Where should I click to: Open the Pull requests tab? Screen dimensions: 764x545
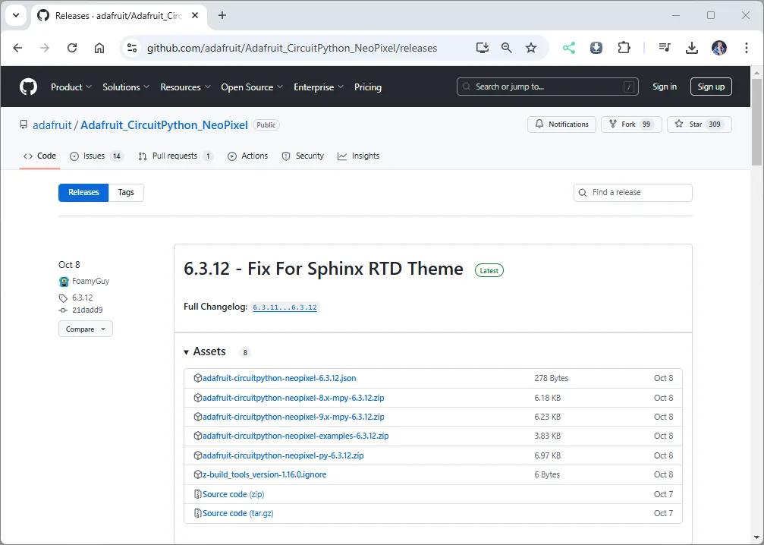click(175, 156)
